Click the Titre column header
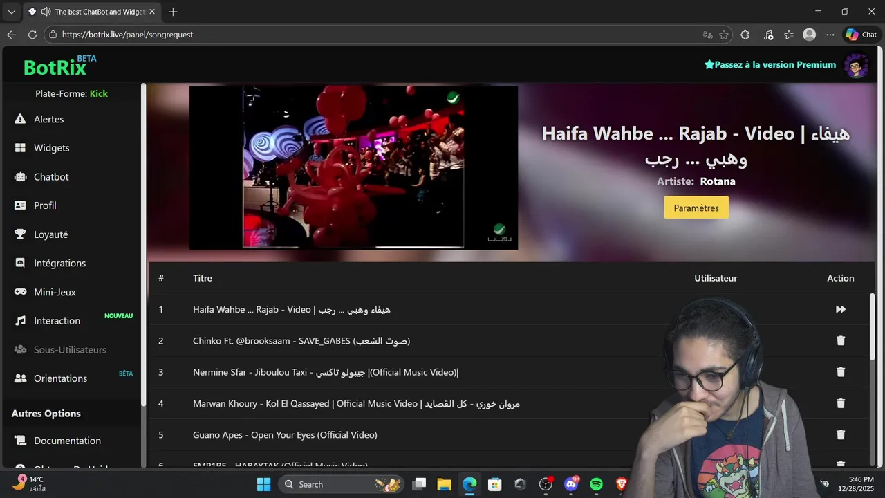The width and height of the screenshot is (885, 498). coord(203,278)
